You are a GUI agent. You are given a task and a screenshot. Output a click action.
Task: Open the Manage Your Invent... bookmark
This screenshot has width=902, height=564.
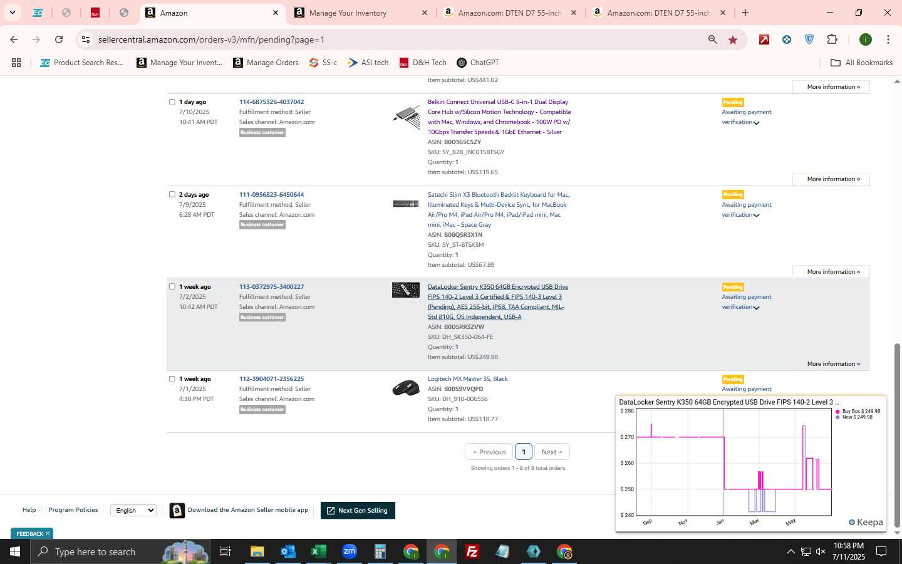(x=180, y=63)
